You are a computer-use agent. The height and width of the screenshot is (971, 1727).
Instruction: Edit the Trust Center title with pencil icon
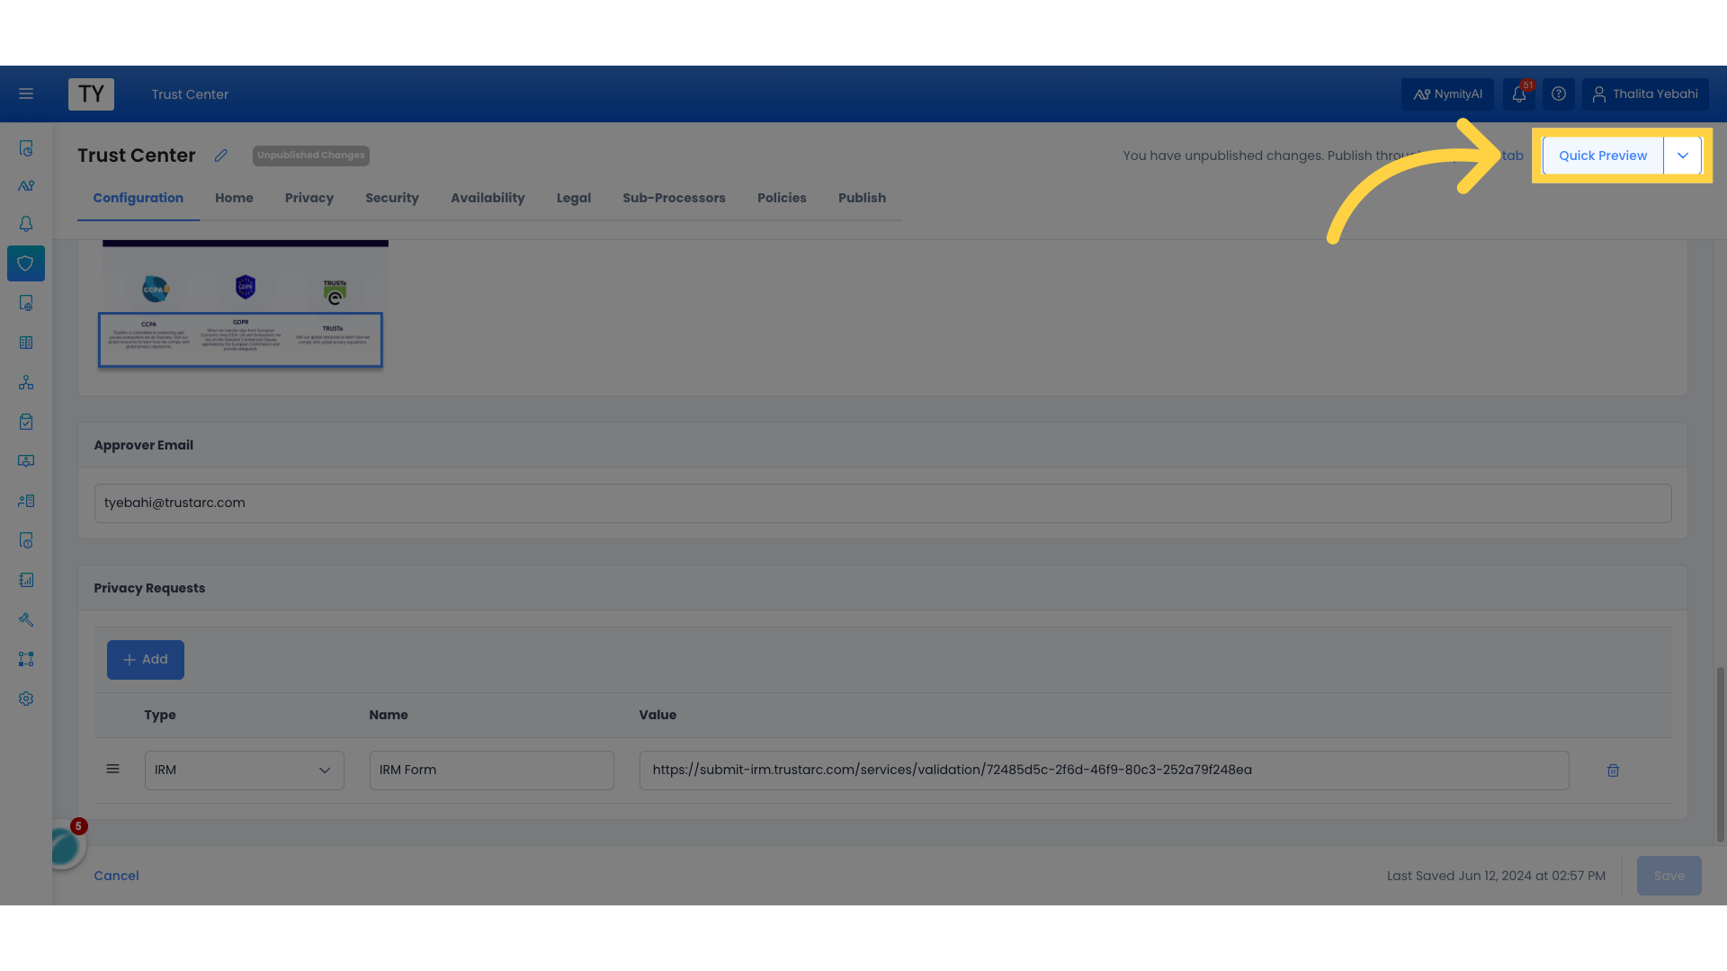click(x=221, y=156)
